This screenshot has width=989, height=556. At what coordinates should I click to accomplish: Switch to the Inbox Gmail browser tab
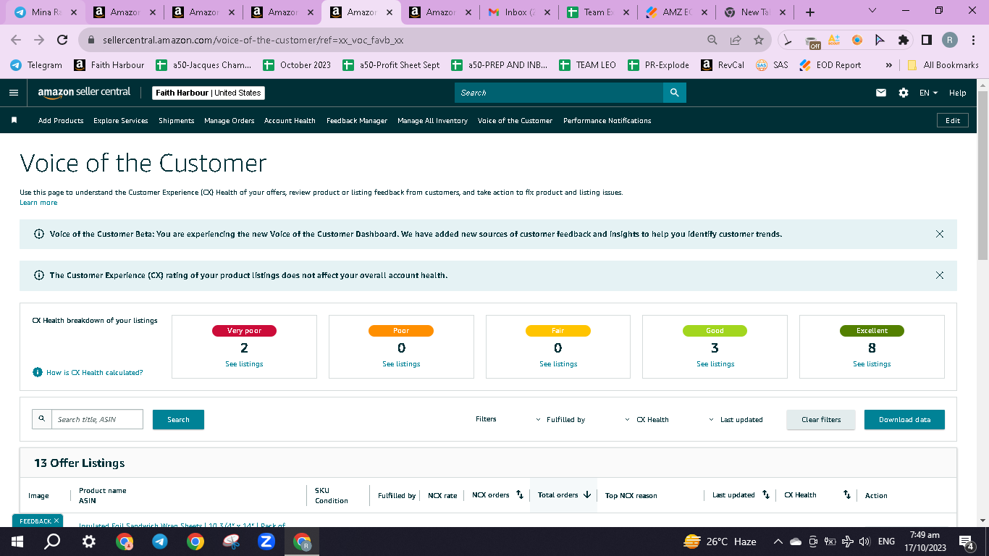coord(520,12)
